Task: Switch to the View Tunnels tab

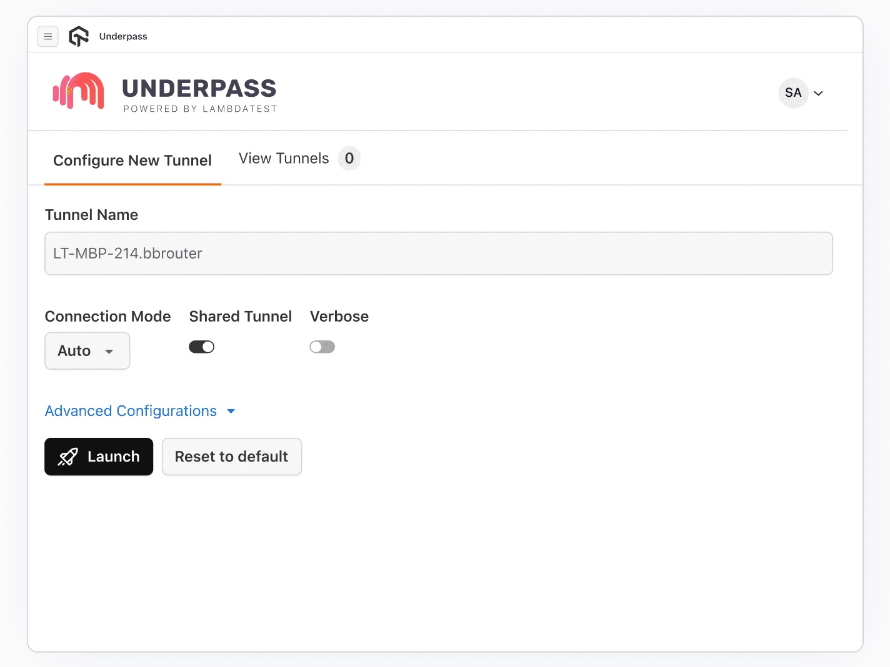Action: coord(283,158)
